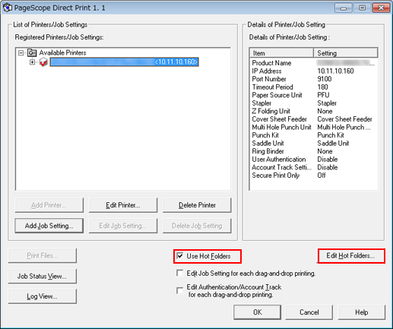Click the Add Job Setting button
Screen dimensions: 393x329
(49, 226)
